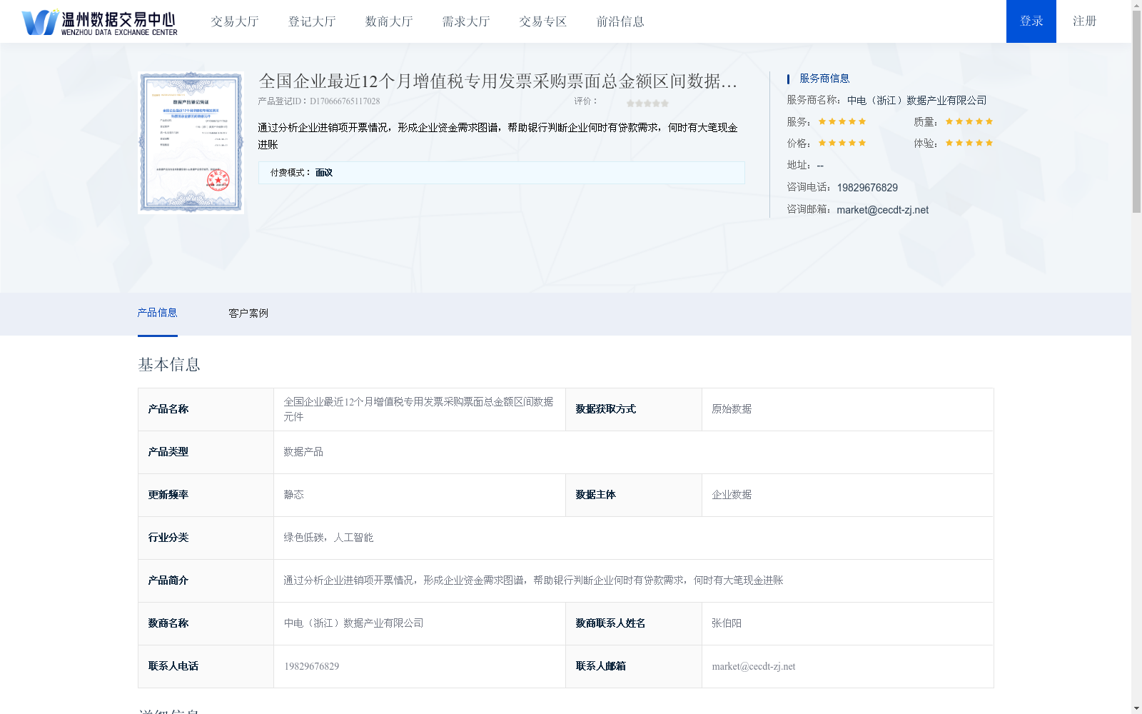Click the third star of 价格 rating
1142x714 pixels.
coord(842,143)
